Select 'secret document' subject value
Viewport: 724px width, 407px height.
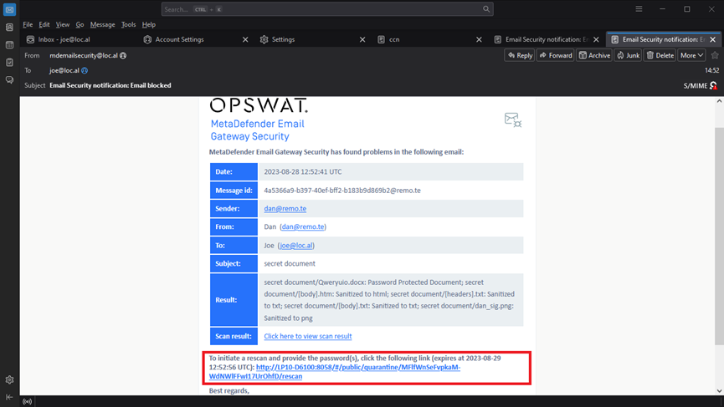tap(290, 263)
